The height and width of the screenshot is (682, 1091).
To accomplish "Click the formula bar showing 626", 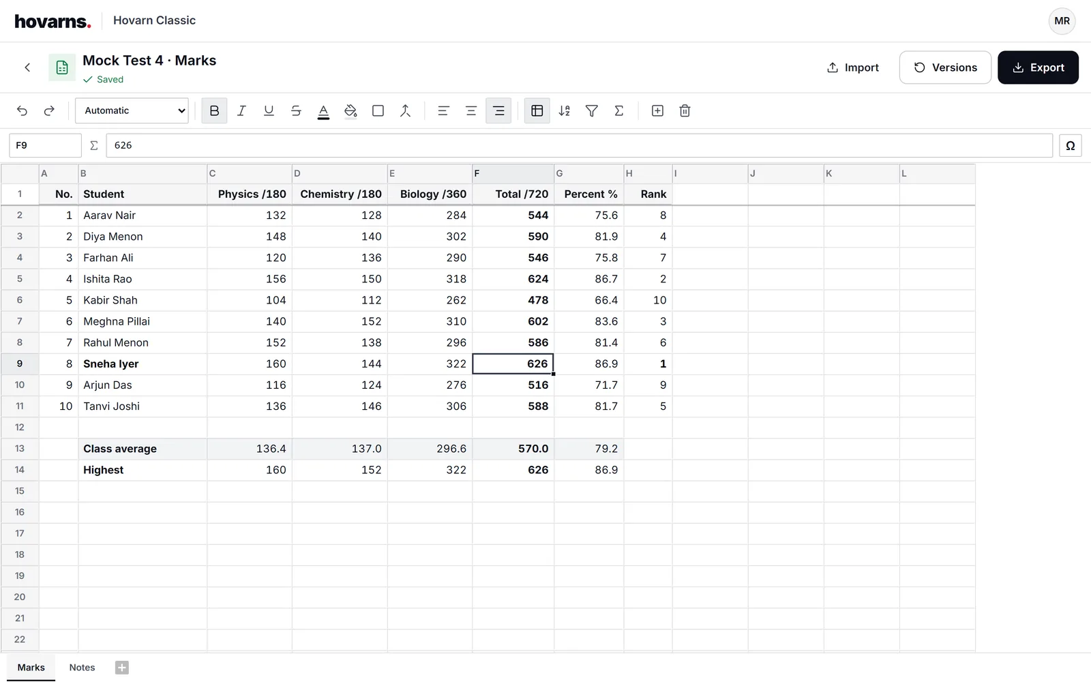I will click(579, 145).
